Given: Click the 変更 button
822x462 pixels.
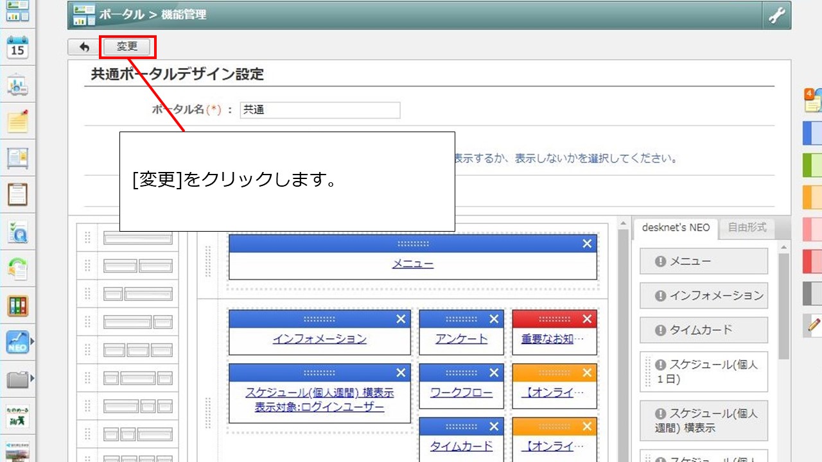Looking at the screenshot, I should 127,46.
